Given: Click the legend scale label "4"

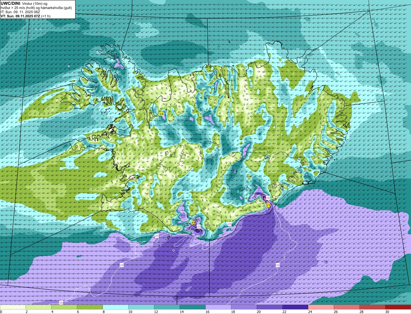Looking at the screenshot, I should 52,312.
